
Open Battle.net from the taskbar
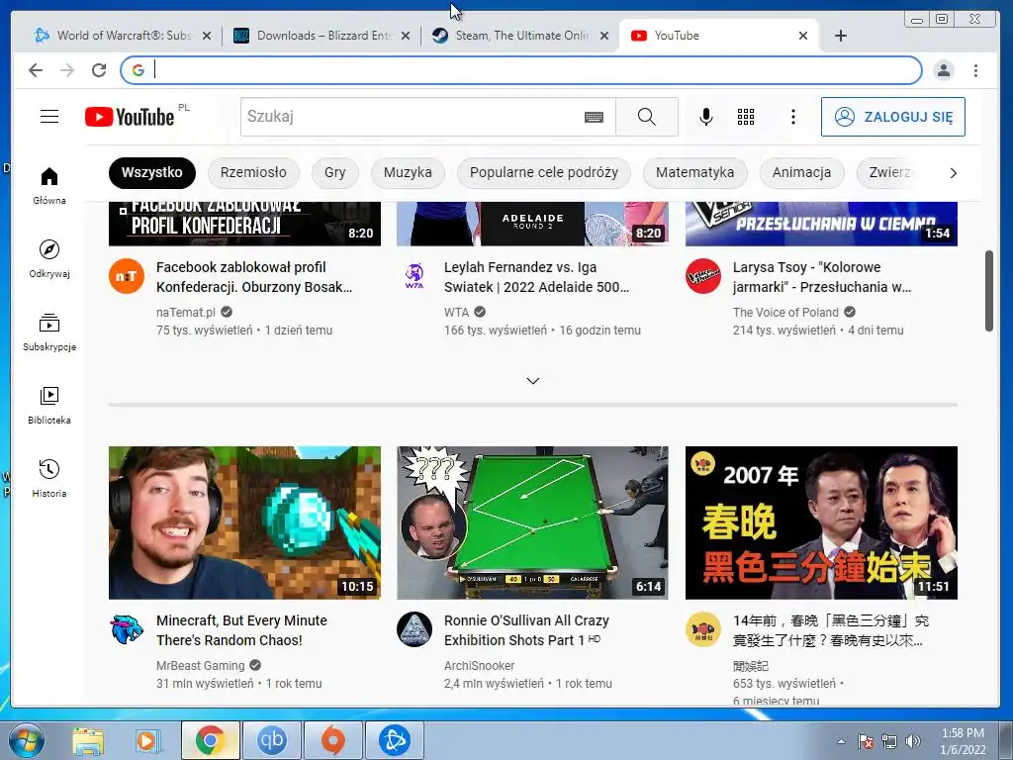click(395, 740)
